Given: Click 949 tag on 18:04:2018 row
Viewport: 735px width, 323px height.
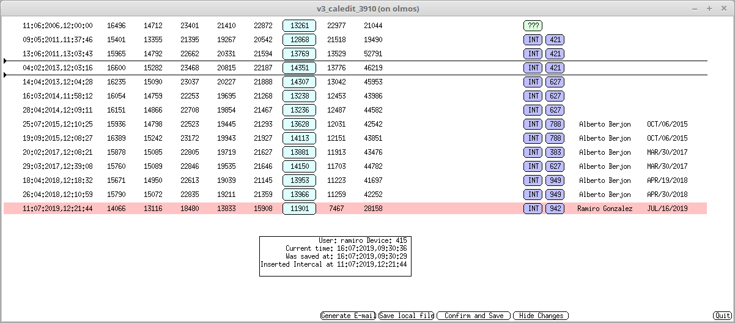Looking at the screenshot, I should click(555, 180).
